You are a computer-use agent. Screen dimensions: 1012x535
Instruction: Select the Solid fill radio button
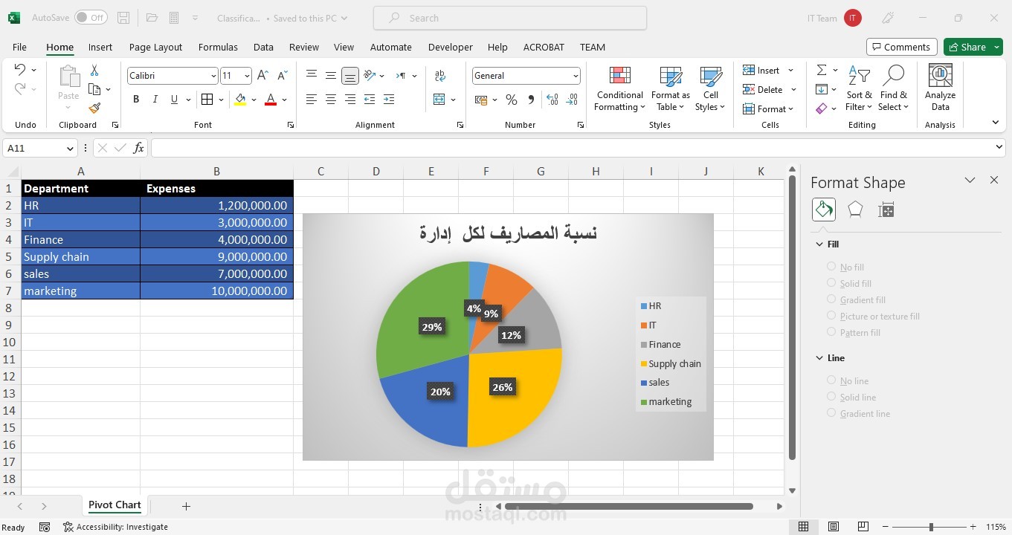coord(831,283)
